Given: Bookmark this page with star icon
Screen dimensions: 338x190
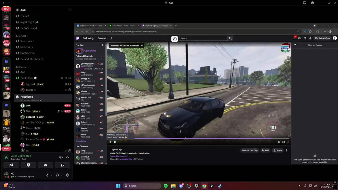Looking at the screenshot, I should pyautogui.click(x=298, y=31).
